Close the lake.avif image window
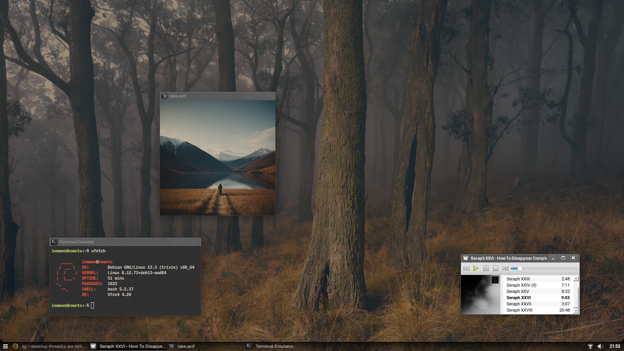This screenshot has width=624, height=351. point(269,96)
